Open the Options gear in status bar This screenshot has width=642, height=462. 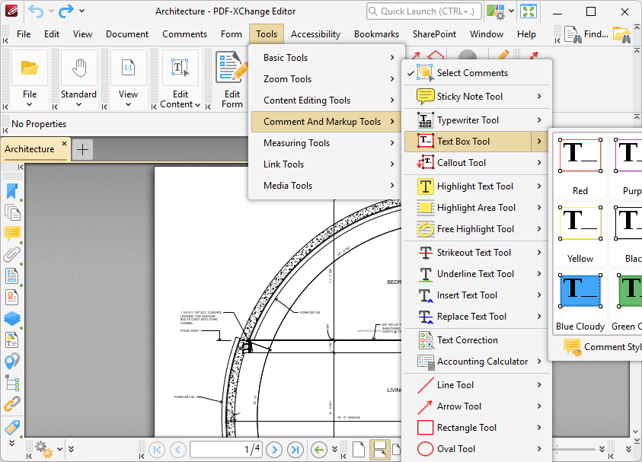(x=43, y=449)
